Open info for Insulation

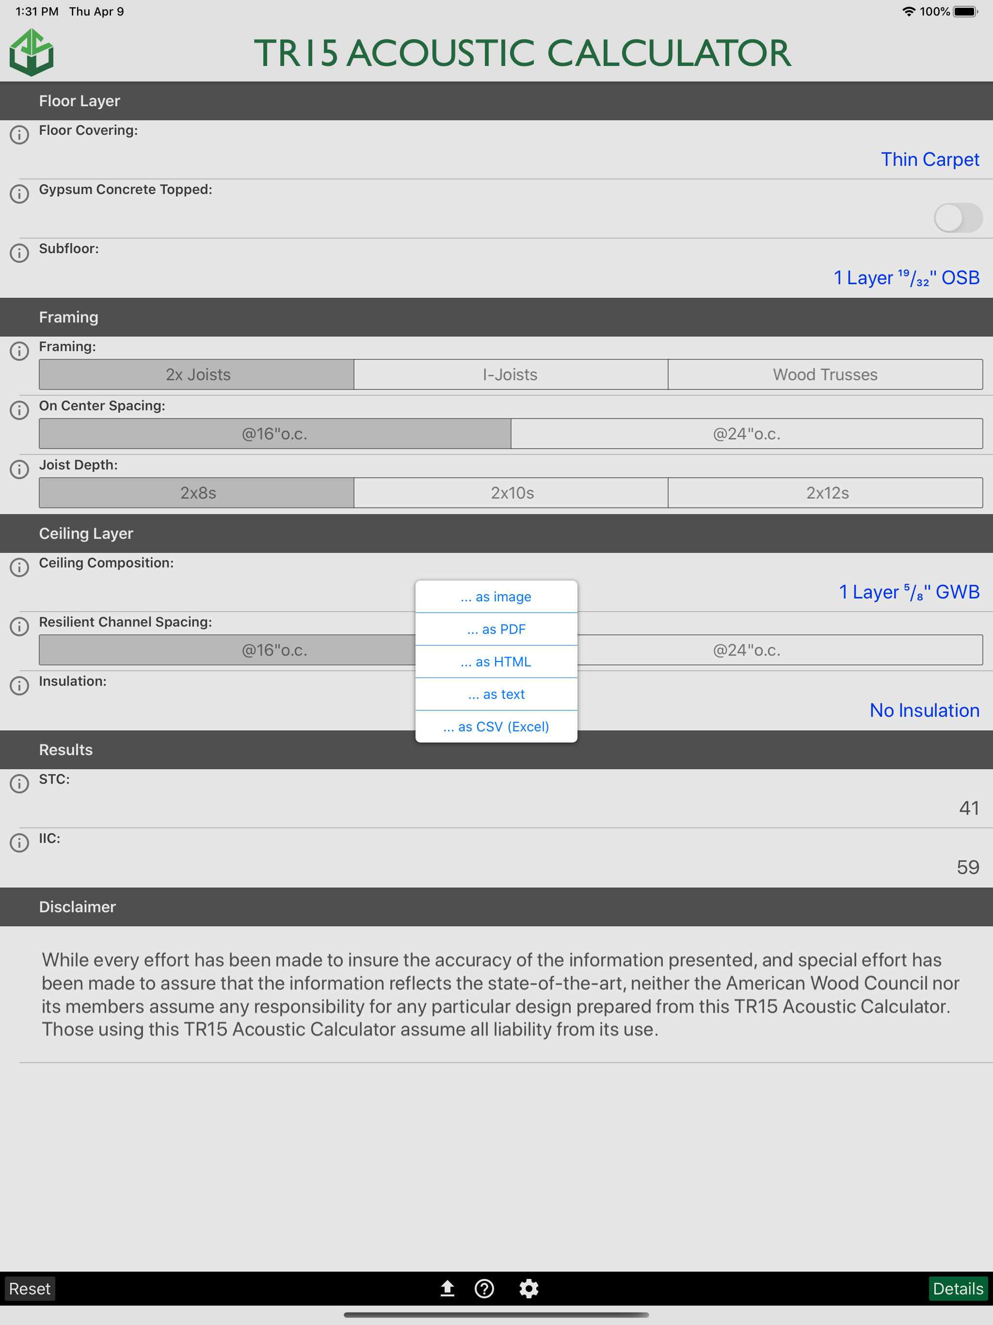tap(19, 686)
